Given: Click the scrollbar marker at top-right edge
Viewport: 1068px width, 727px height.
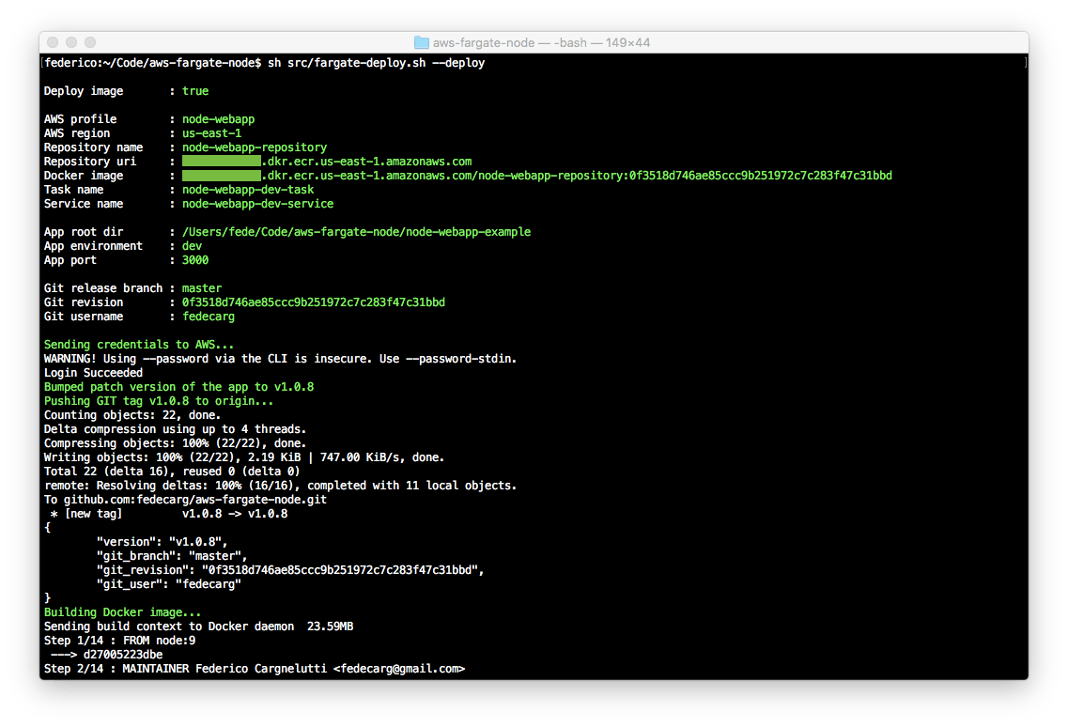Looking at the screenshot, I should click(1026, 61).
